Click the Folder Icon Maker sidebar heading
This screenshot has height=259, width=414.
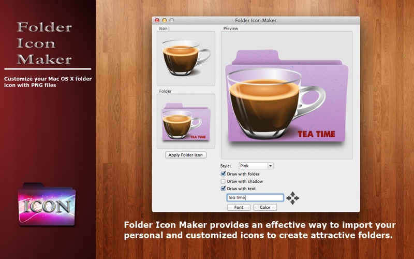point(45,43)
